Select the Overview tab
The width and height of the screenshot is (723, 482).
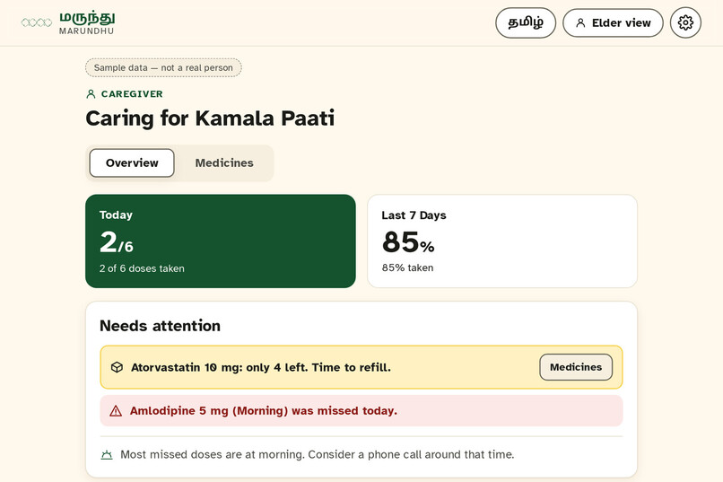coord(132,162)
